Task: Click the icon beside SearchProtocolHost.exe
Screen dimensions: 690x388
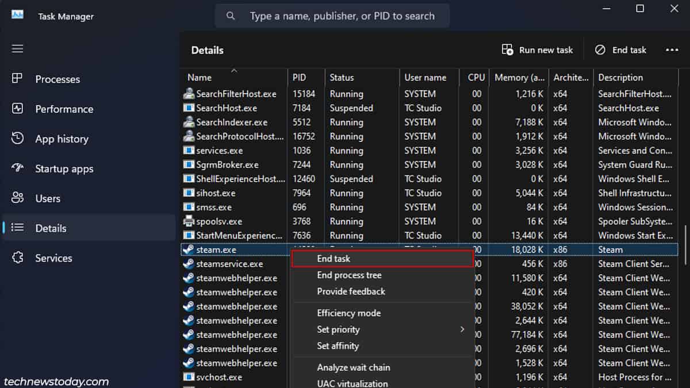Action: point(189,136)
